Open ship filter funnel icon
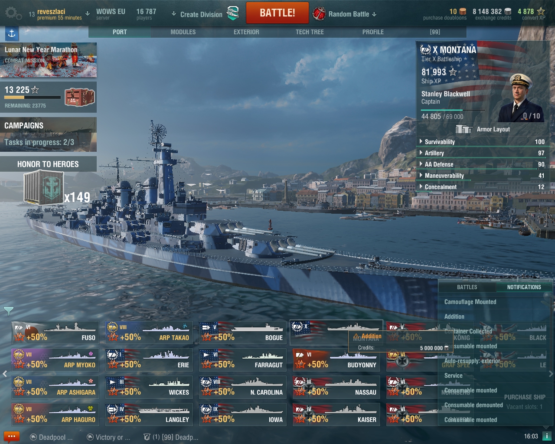Image resolution: width=555 pixels, height=444 pixels. 8,310
